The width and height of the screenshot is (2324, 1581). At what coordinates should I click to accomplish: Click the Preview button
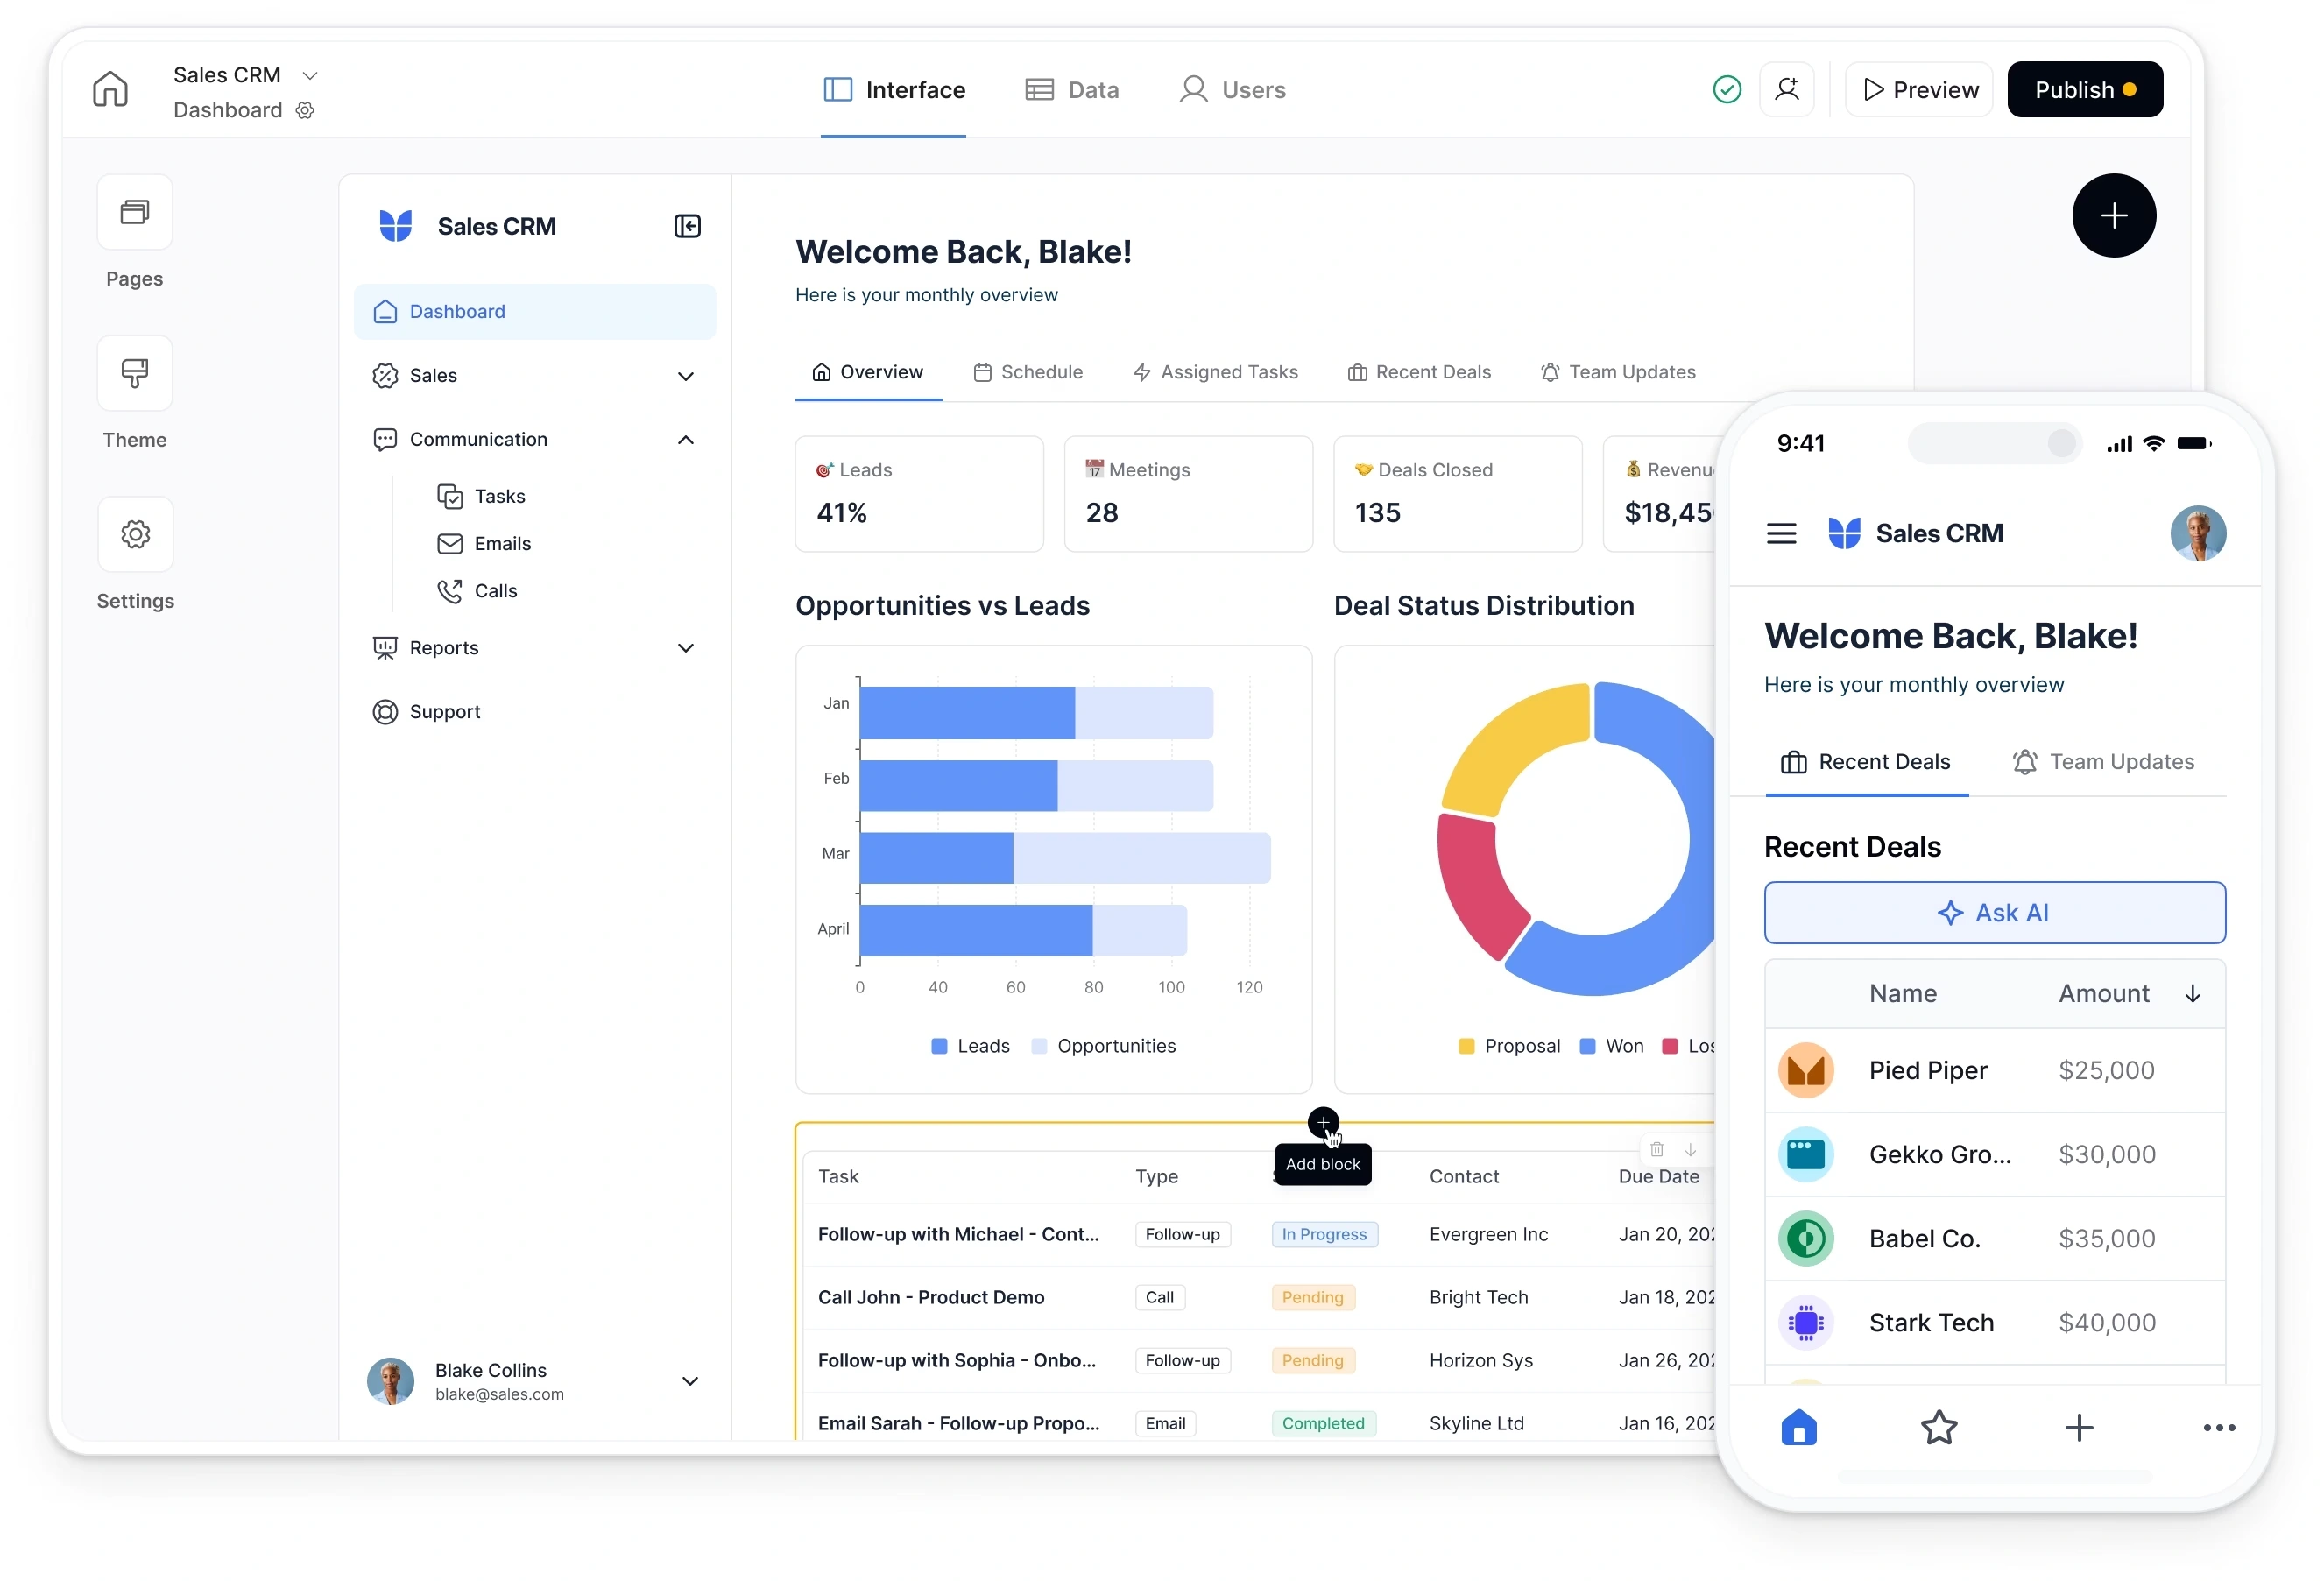[1920, 90]
